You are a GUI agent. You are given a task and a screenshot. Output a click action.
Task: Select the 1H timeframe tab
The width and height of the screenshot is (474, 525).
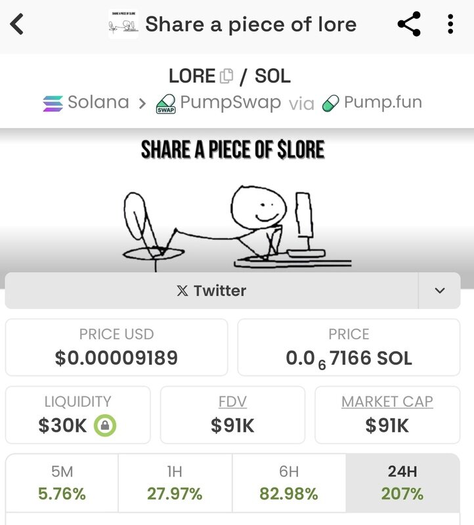[x=175, y=483]
